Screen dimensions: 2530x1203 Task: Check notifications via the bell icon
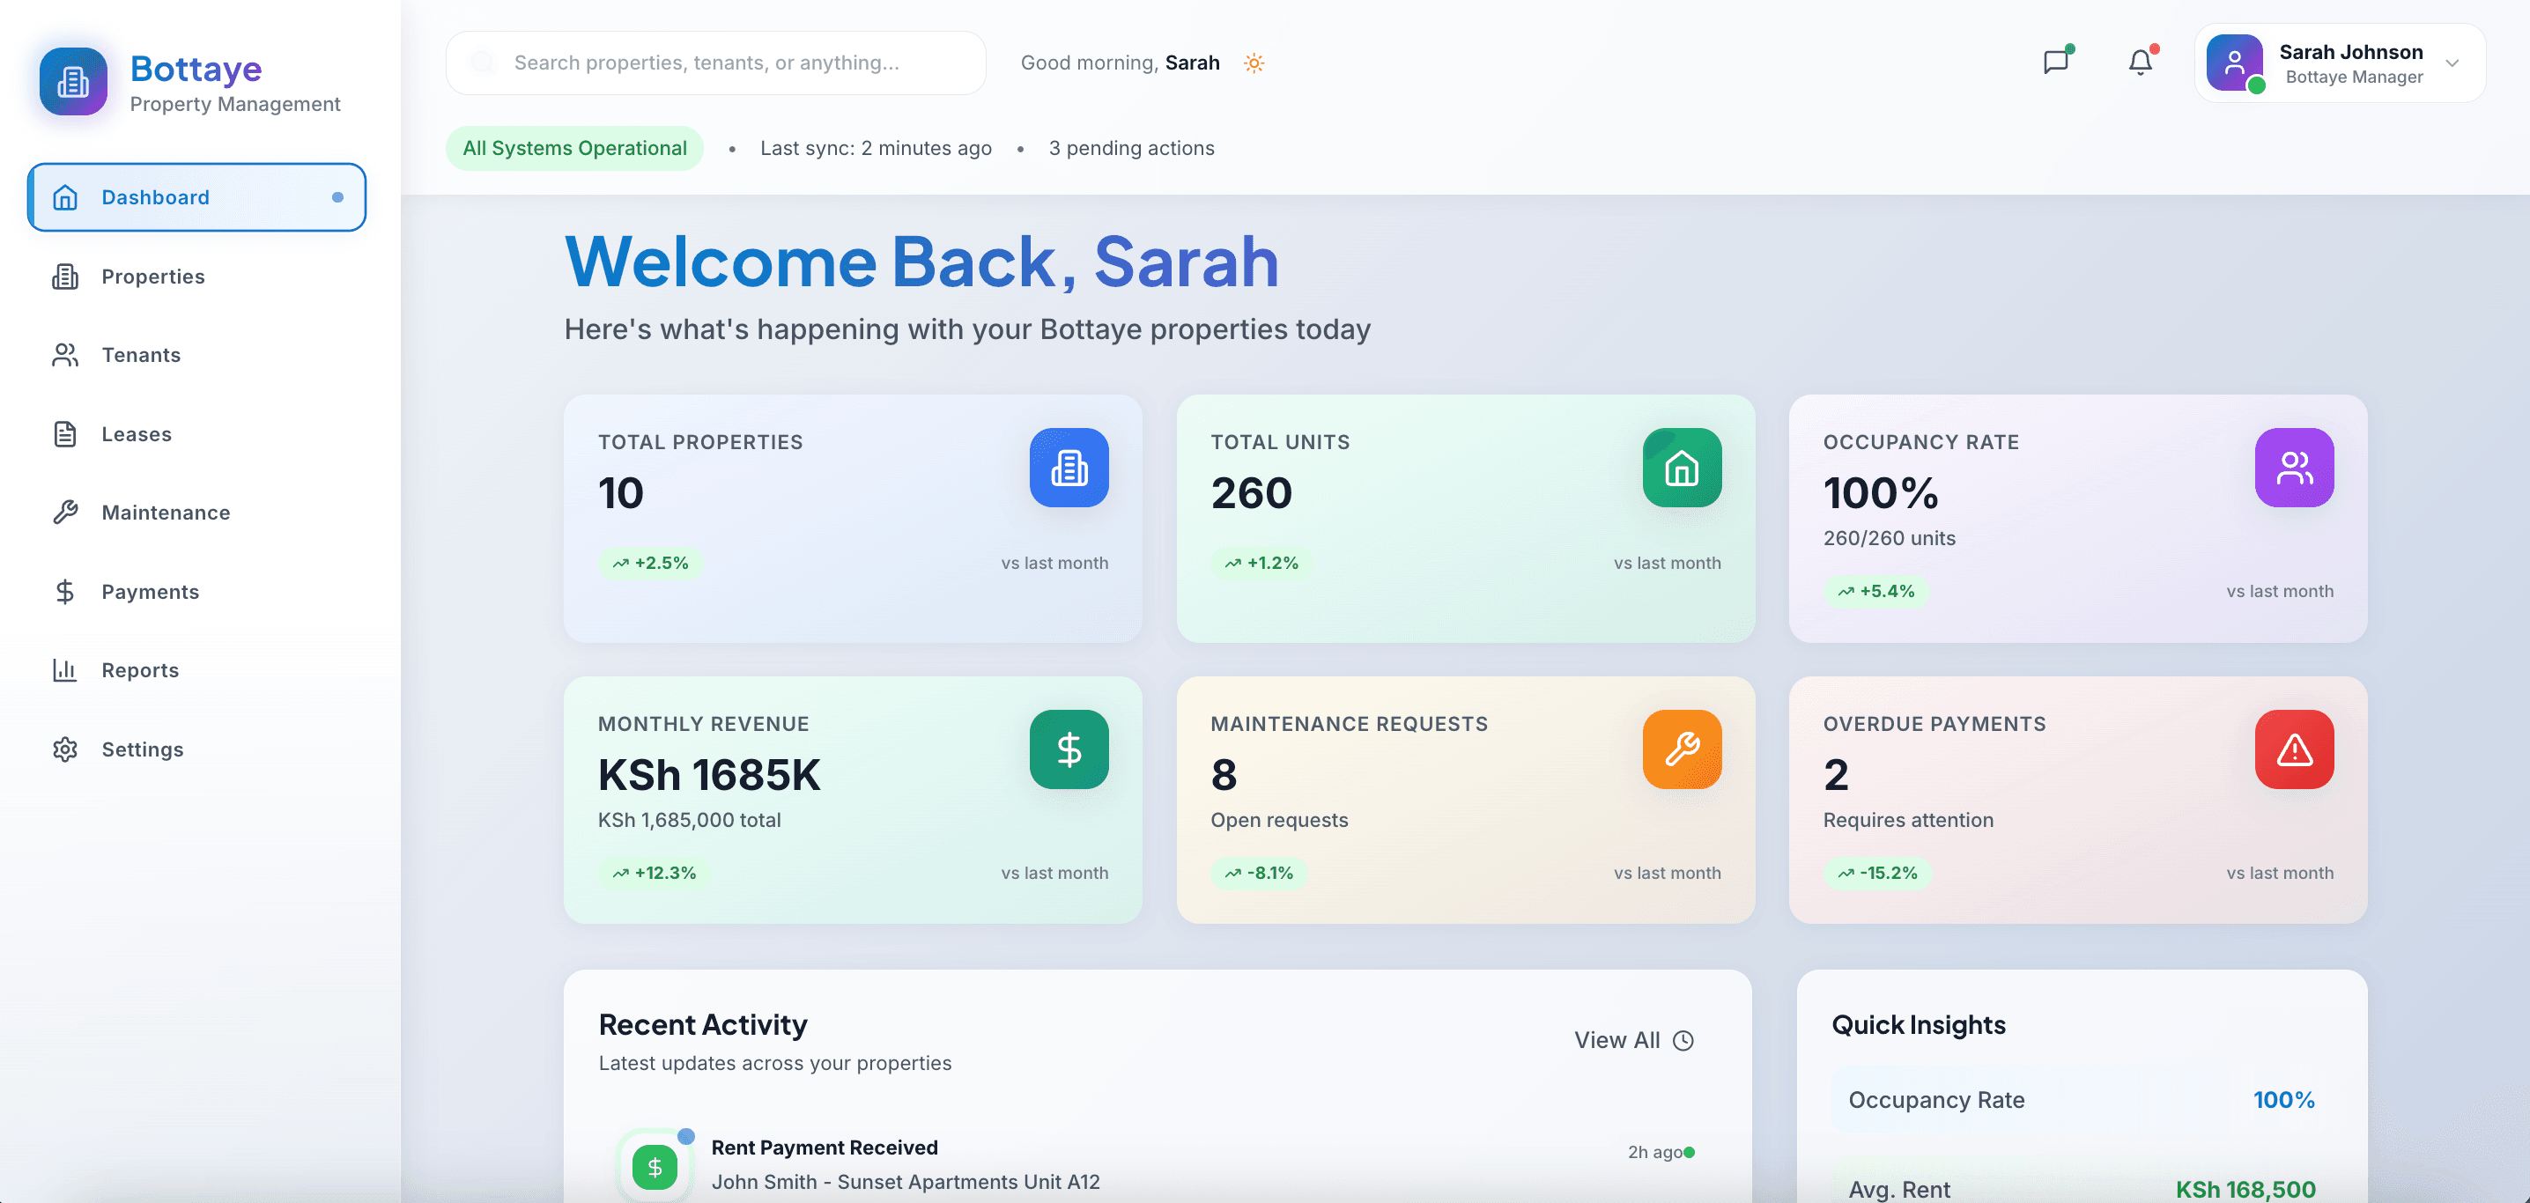2139,62
